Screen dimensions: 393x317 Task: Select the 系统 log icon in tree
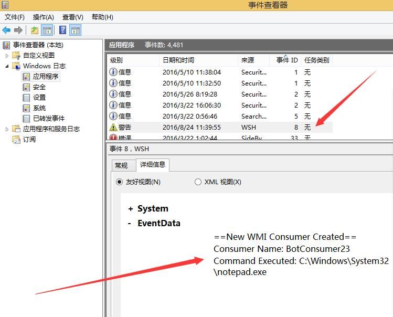tap(26, 108)
